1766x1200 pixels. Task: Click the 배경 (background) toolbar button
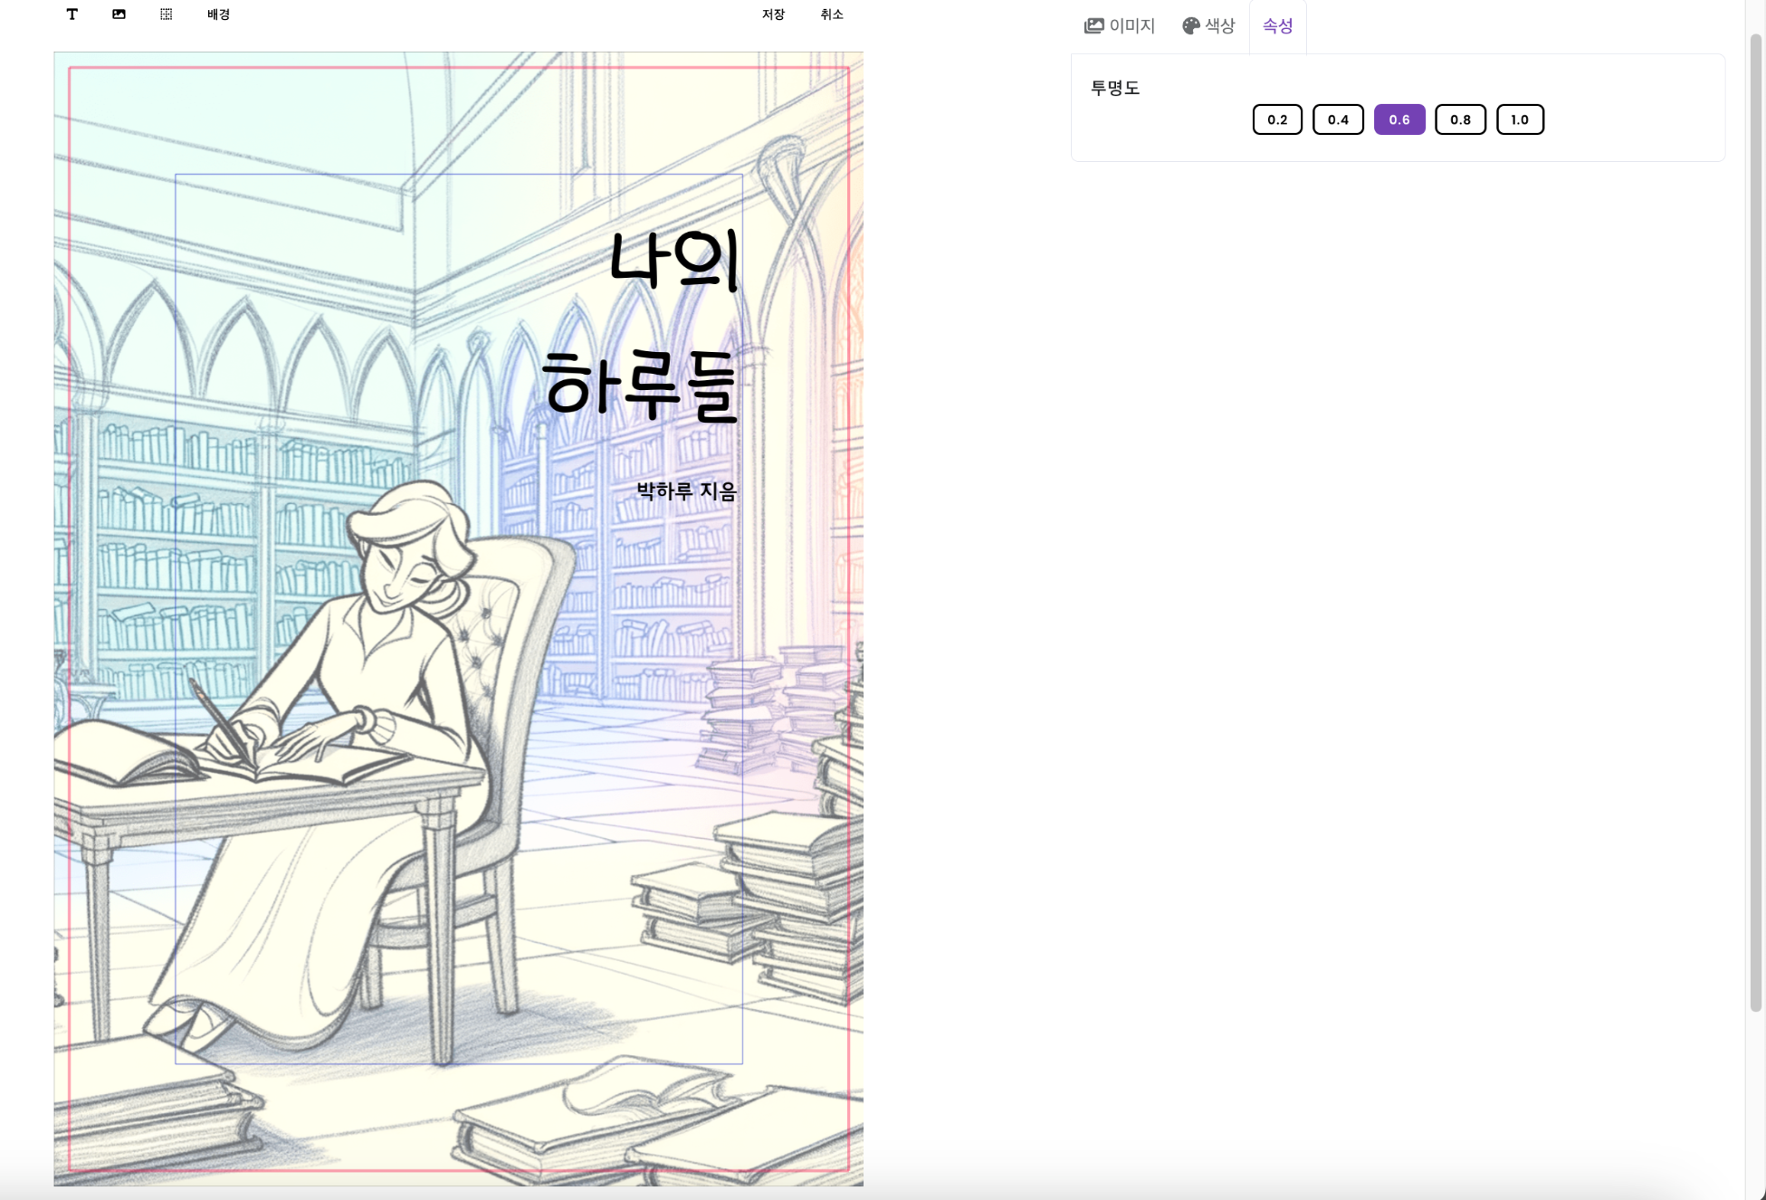(218, 14)
